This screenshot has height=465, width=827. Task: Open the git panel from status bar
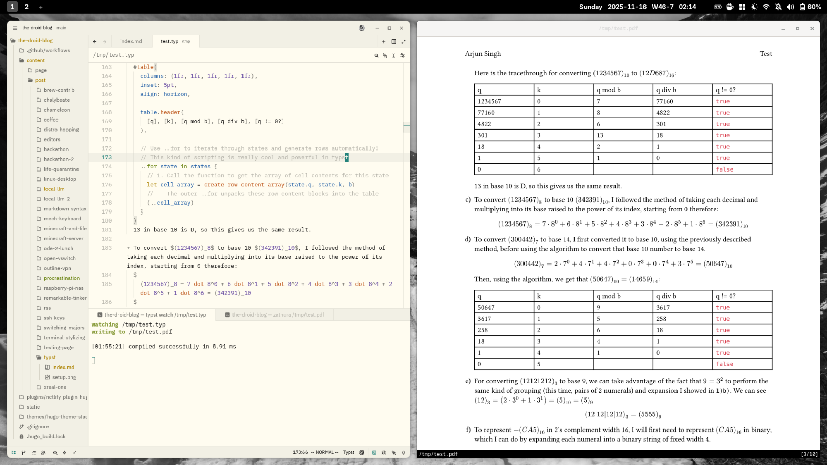tap(24, 453)
